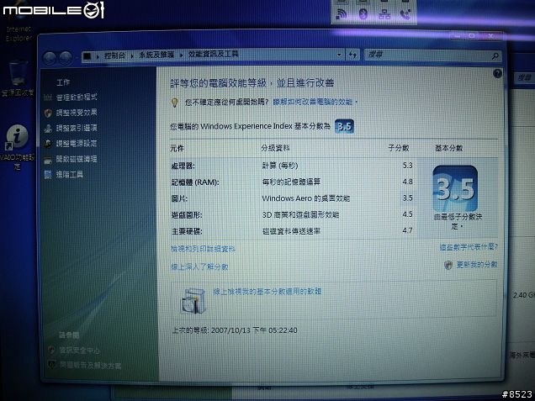Screen dimensions: 535x401
Task: Select the 圖片 row label
Action: pos(179,198)
